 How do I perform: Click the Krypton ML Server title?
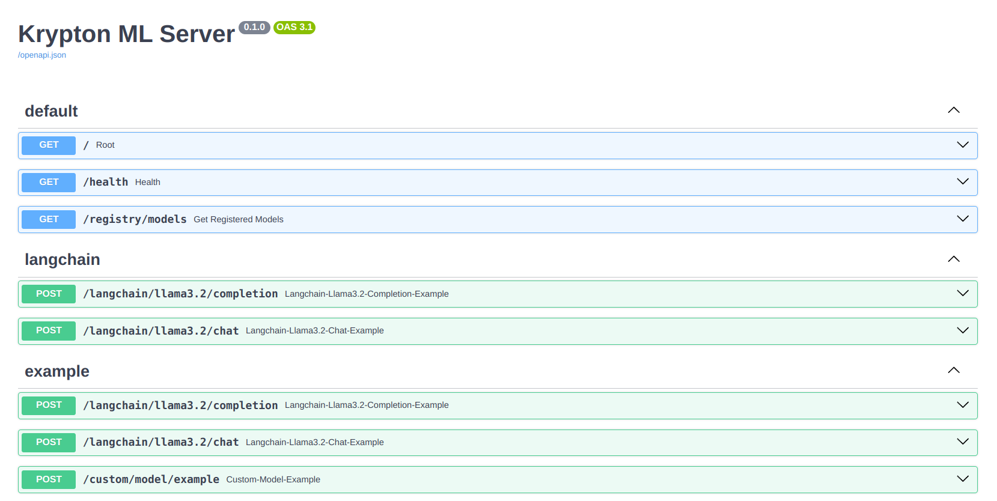point(126,34)
